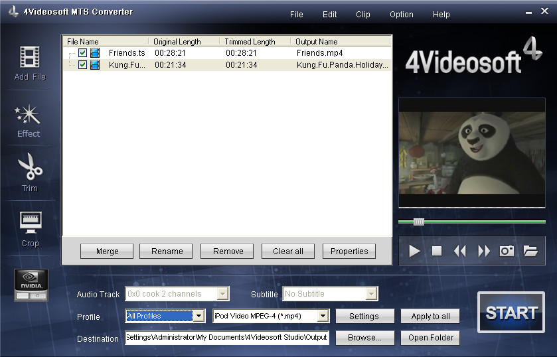Click the Destination path field
This screenshot has width=557, height=357.
pos(227,338)
